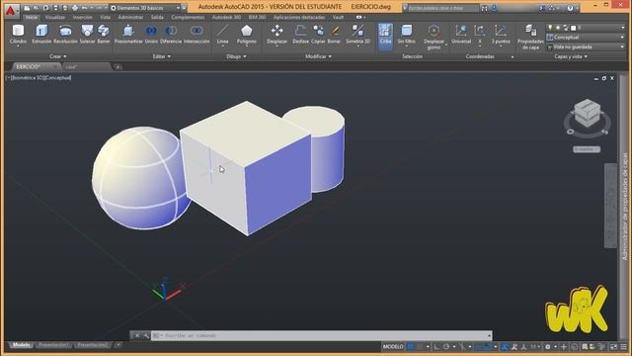632x356 pixels.
Task: Select the Solevar loft tool
Action: click(87, 35)
